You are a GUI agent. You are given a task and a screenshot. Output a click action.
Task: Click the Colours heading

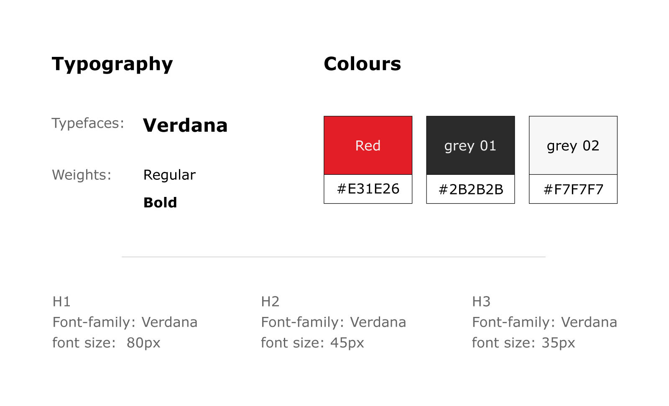coord(362,64)
